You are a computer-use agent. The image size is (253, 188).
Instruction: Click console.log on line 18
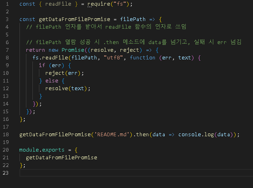point(196,135)
